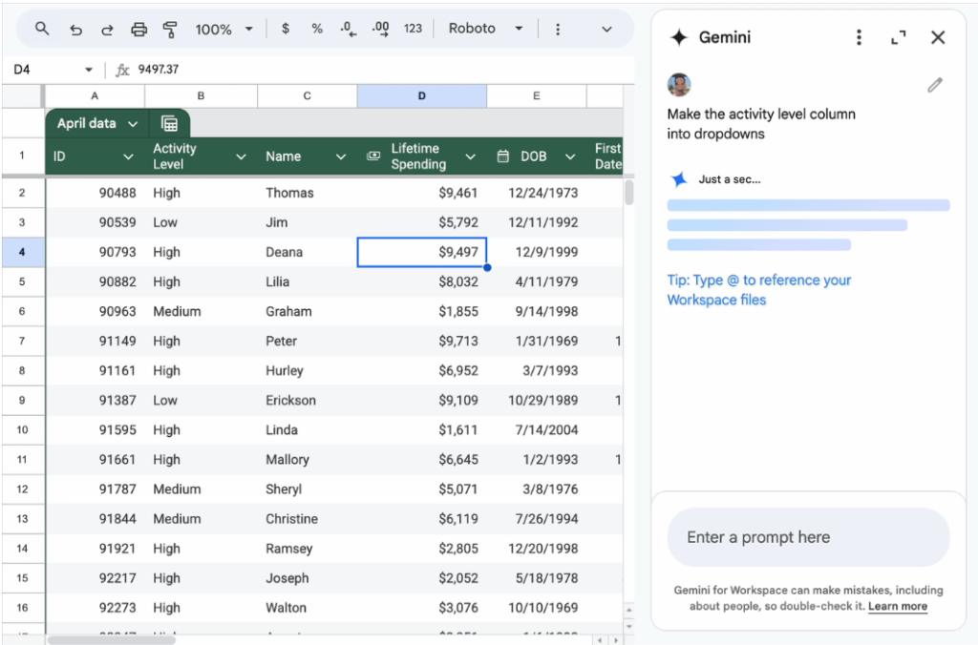The height and width of the screenshot is (645, 978).
Task: Open the toolbar overflow three-dot menu
Action: pyautogui.click(x=558, y=29)
